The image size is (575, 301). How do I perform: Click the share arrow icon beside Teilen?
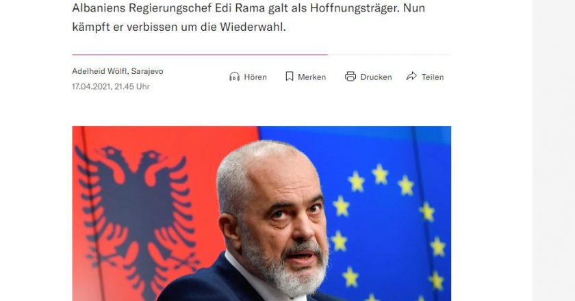[411, 76]
